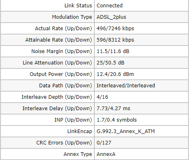Select the INP 1.7/0.4 symbols value

(117, 120)
